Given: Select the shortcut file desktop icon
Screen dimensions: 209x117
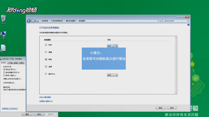Looking at the screenshot, I should [3, 49].
